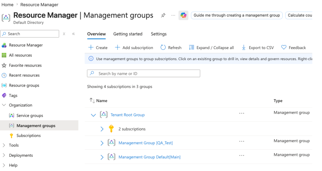This screenshot has height=171, width=322.
Task: Collapse the sidebar with double chevron
Action: tap(74, 34)
